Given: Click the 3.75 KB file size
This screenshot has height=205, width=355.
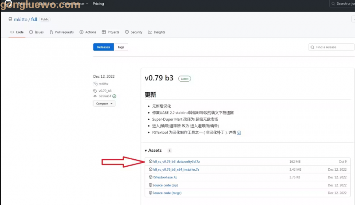Looking at the screenshot, I should pos(295,177).
